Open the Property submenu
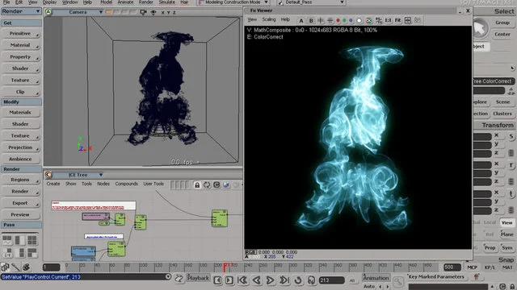The width and height of the screenshot is (517, 290). 21,57
